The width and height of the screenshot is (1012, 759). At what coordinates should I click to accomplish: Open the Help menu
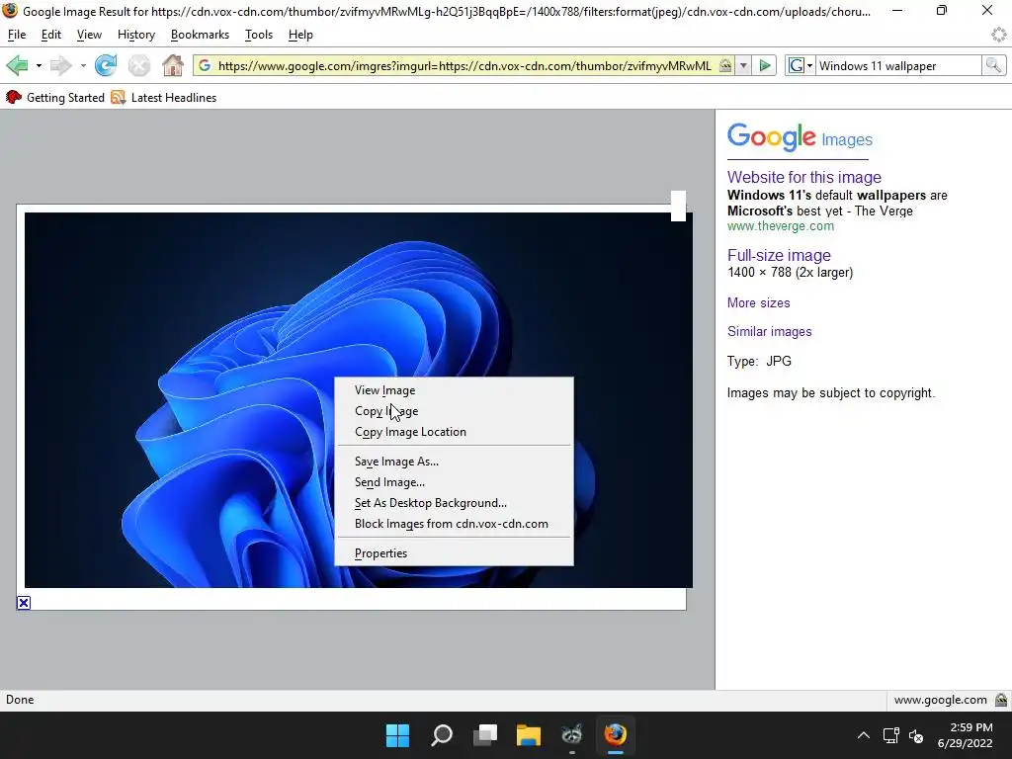[300, 35]
